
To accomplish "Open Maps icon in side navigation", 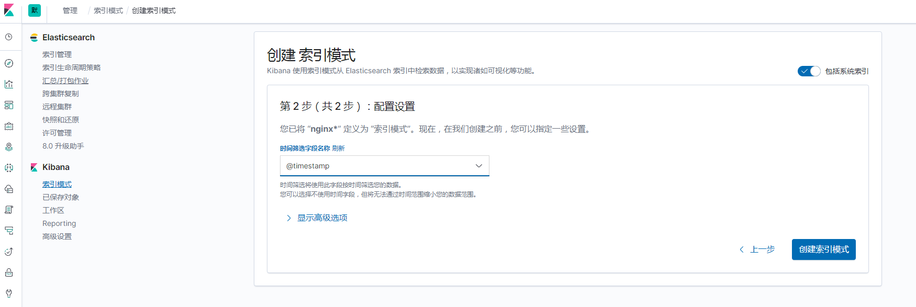I will pos(9,147).
